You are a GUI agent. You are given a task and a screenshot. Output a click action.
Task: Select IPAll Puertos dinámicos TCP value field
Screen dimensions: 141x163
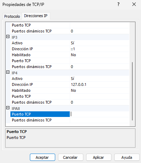point(99,120)
